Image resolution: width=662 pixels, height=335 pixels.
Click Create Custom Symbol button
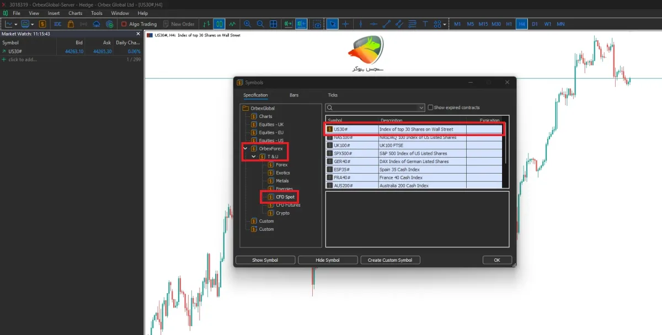point(390,260)
